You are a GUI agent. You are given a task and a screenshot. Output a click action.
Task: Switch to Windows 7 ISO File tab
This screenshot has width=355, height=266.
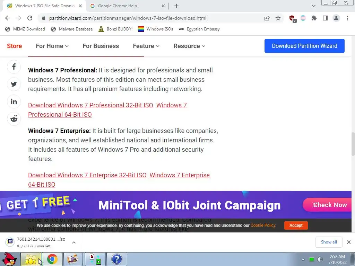tap(45, 6)
